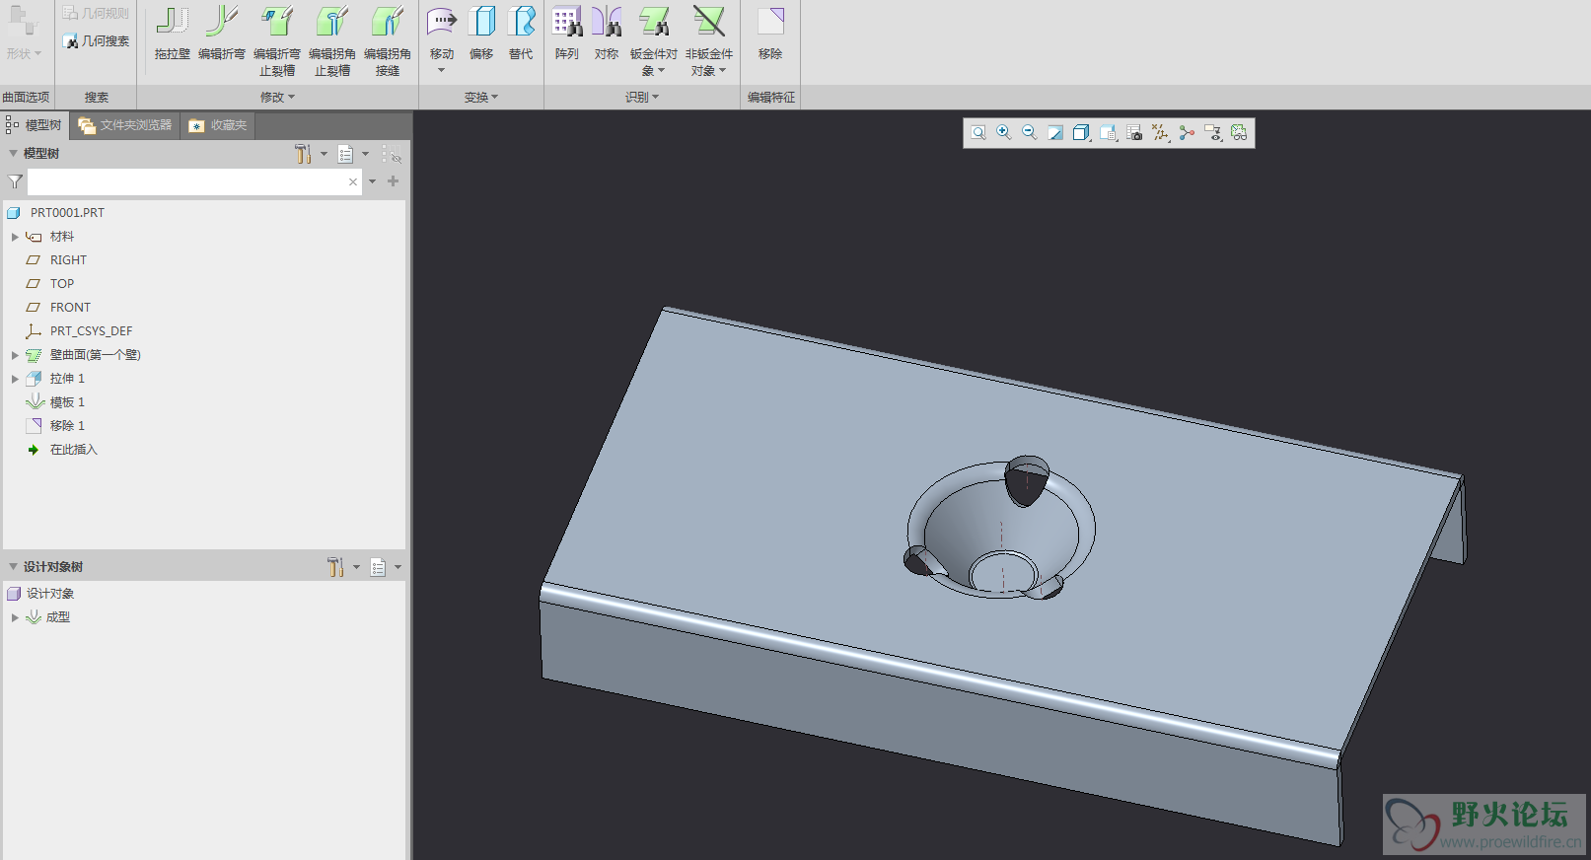Open the 形状 shape dropdown

tap(24, 54)
